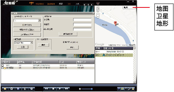This screenshot has width=174, height=92.
Task: Click the key tool icon
Action: (130, 89)
